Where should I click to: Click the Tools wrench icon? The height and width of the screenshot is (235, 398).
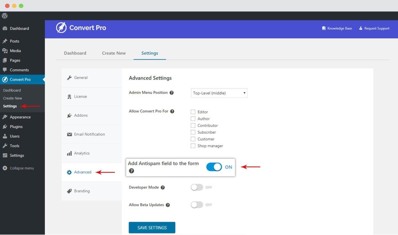coord(5,146)
